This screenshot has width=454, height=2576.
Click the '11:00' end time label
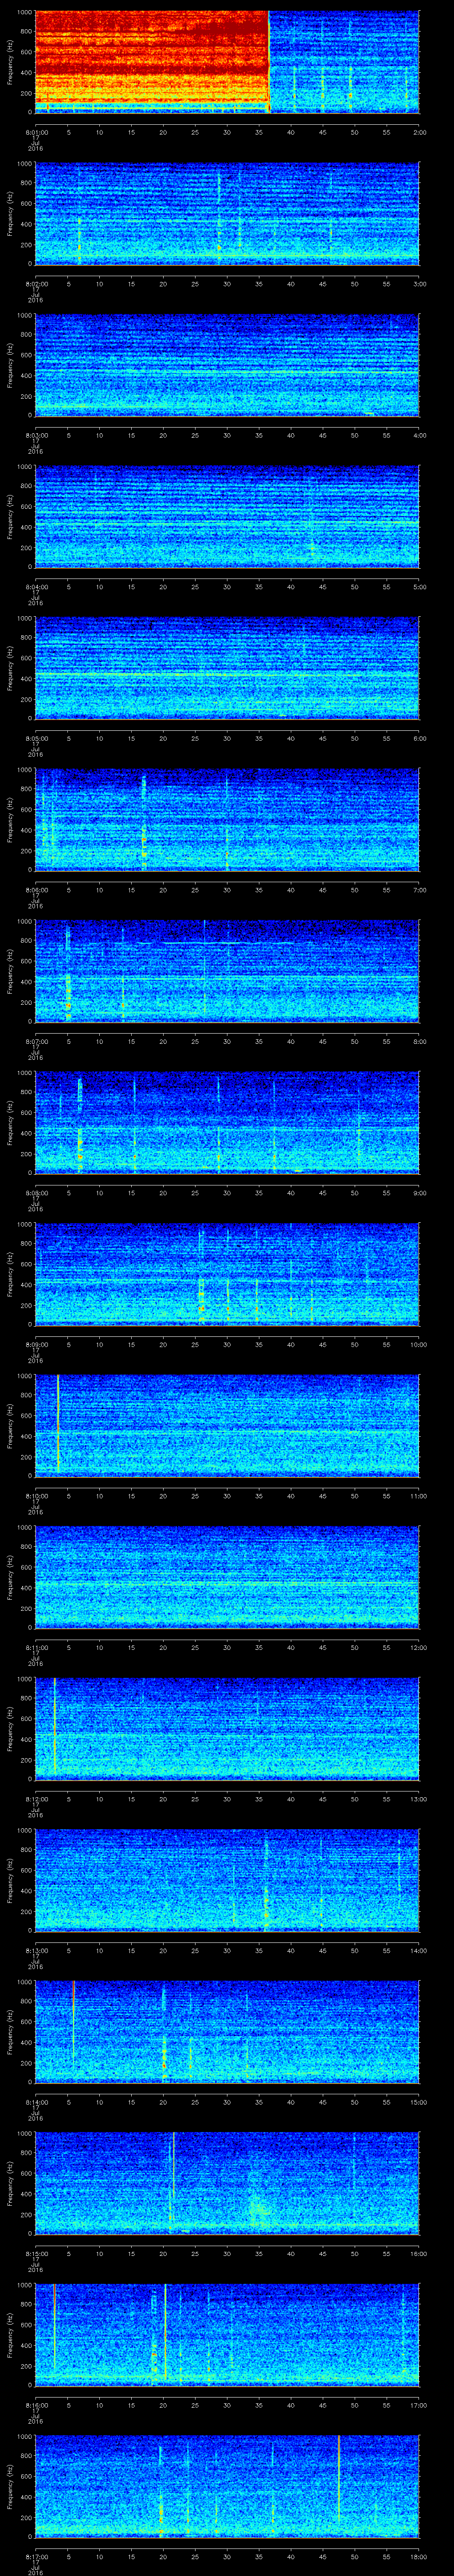tap(419, 1495)
